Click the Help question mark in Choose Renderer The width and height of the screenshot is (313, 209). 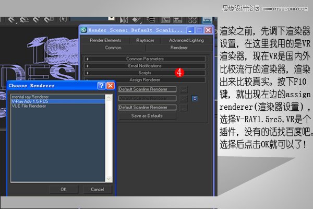click(x=101, y=85)
